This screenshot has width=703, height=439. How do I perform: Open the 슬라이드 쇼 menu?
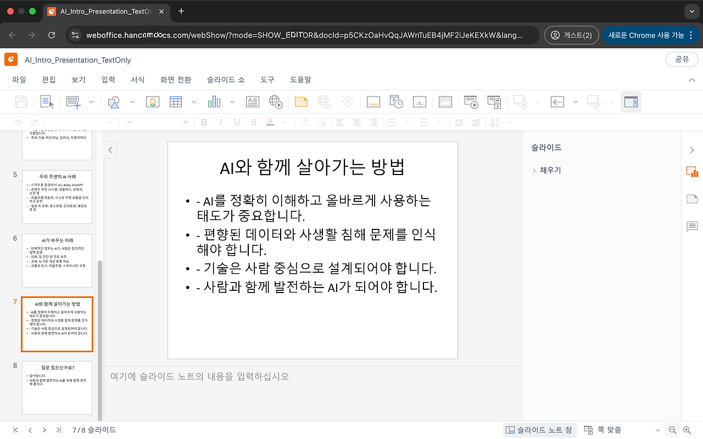(226, 80)
